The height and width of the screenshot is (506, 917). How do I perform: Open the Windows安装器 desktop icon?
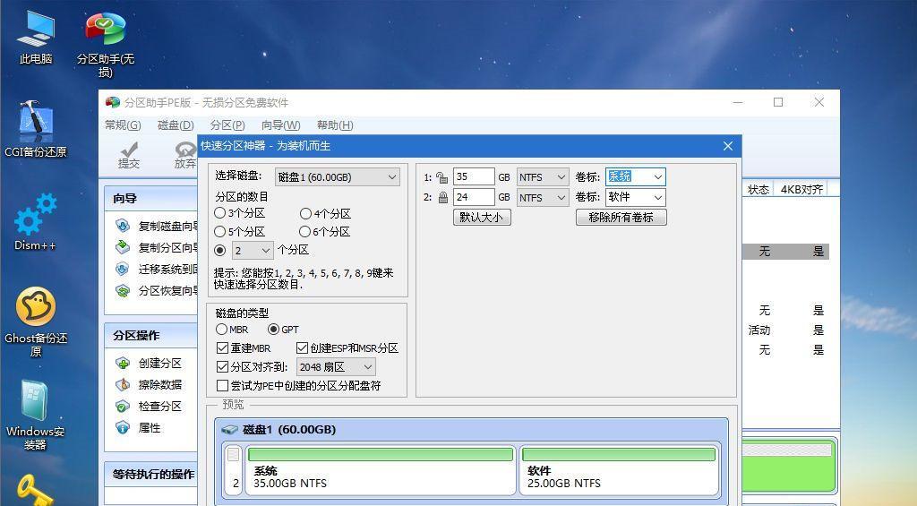pyautogui.click(x=36, y=414)
